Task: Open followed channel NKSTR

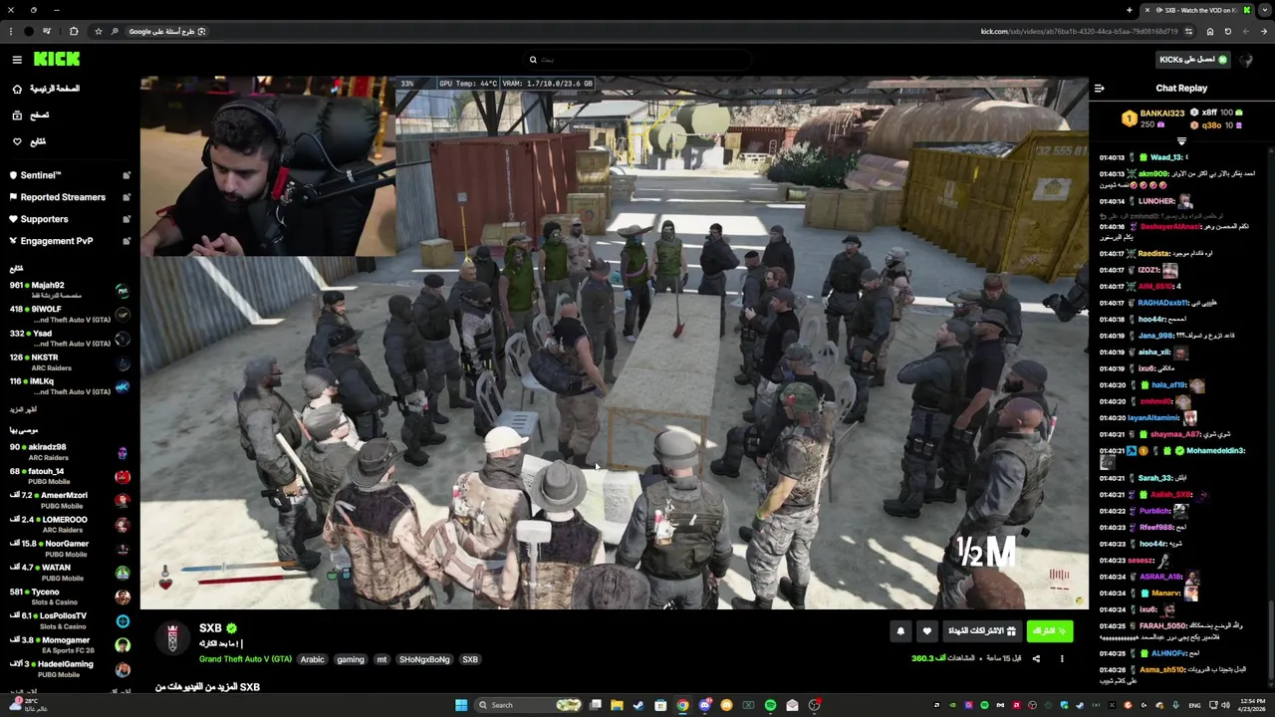Action: click(70, 362)
